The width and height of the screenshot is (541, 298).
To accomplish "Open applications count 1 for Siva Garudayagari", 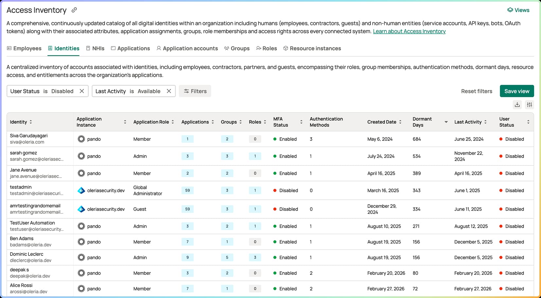I will 187,139.
